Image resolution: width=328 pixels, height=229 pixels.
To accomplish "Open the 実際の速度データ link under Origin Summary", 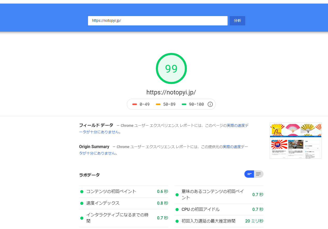I will point(235,147).
